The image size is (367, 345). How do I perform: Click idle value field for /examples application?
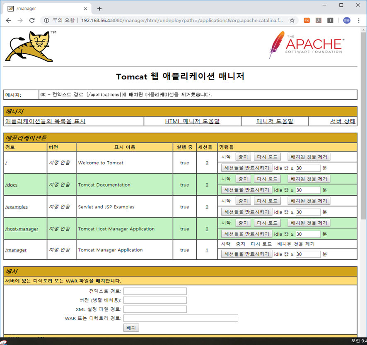308,212
